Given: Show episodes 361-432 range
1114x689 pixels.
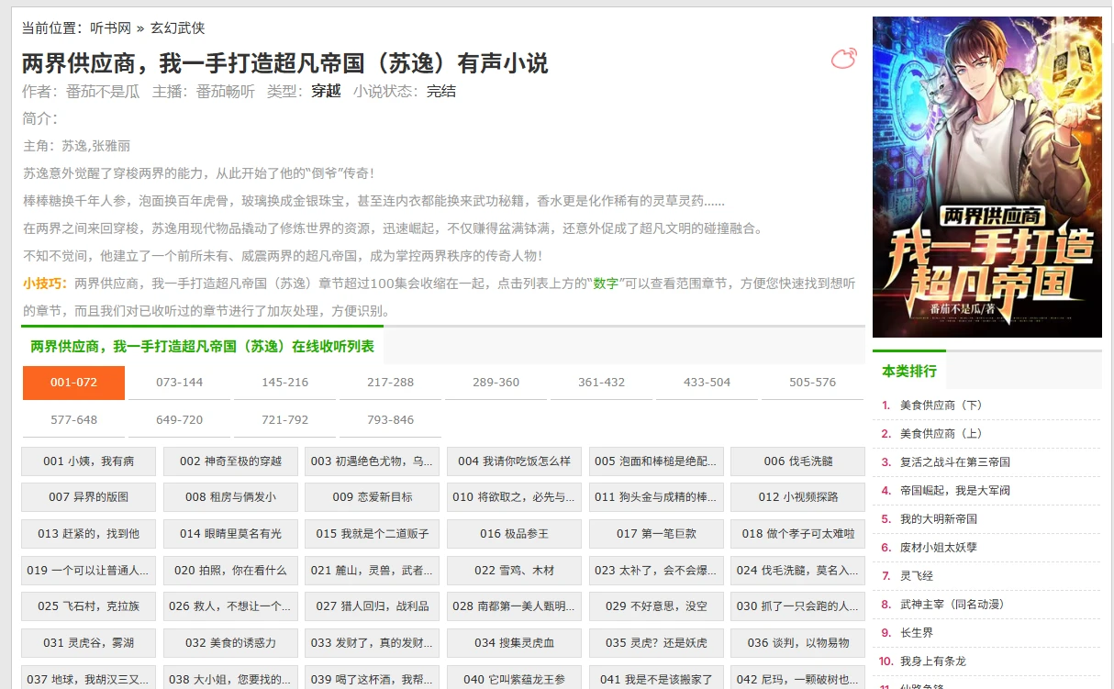Looking at the screenshot, I should [601, 383].
